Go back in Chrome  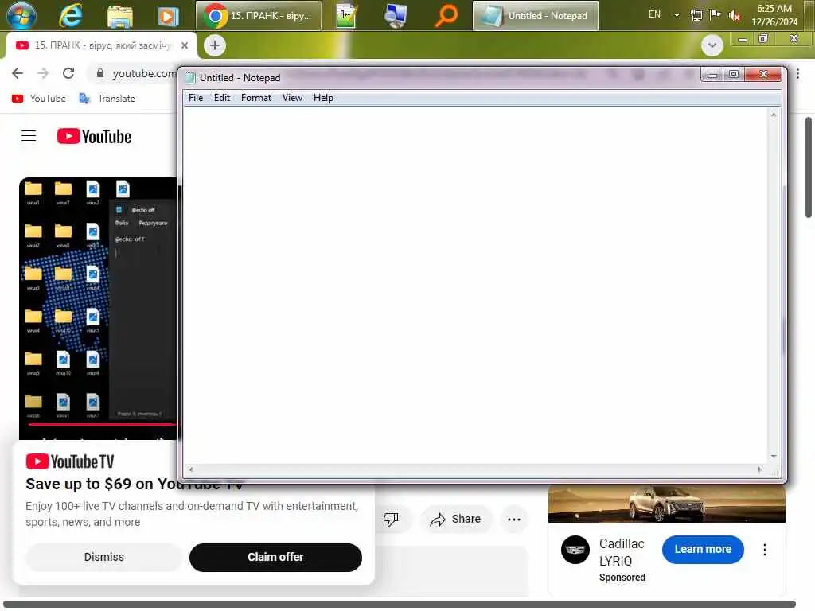tap(18, 73)
